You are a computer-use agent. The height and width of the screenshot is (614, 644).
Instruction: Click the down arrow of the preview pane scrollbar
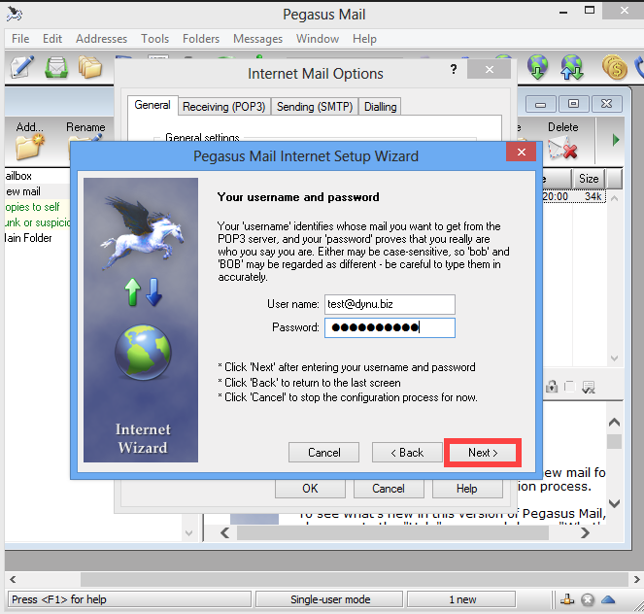[615, 503]
